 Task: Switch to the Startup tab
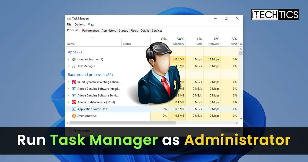coord(123,31)
